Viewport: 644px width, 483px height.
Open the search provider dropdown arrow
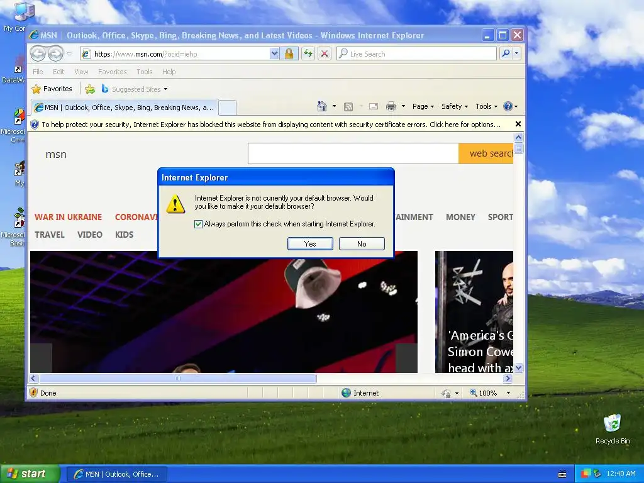[517, 53]
